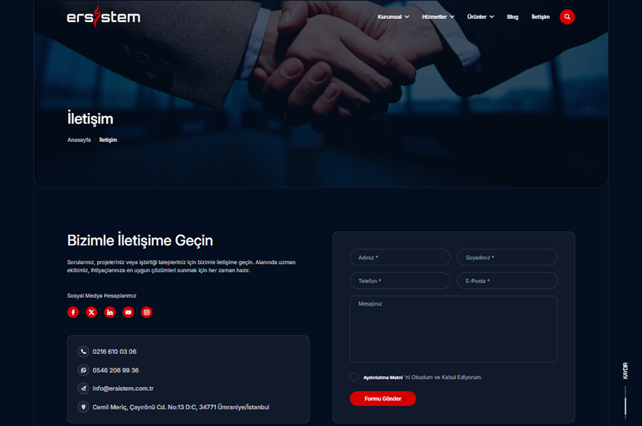Open the Blog menu item
Viewport: 642px width, 426px height.
[x=512, y=17]
